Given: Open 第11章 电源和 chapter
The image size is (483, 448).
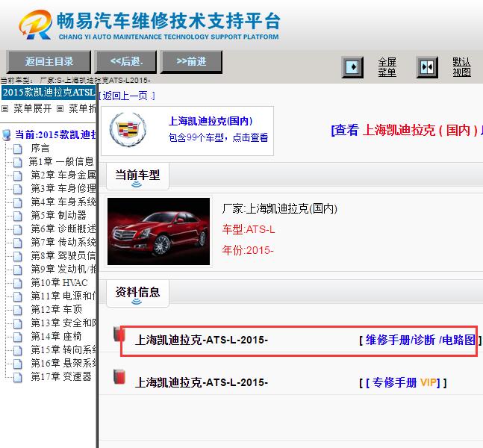Looking at the screenshot, I should click(x=63, y=296).
